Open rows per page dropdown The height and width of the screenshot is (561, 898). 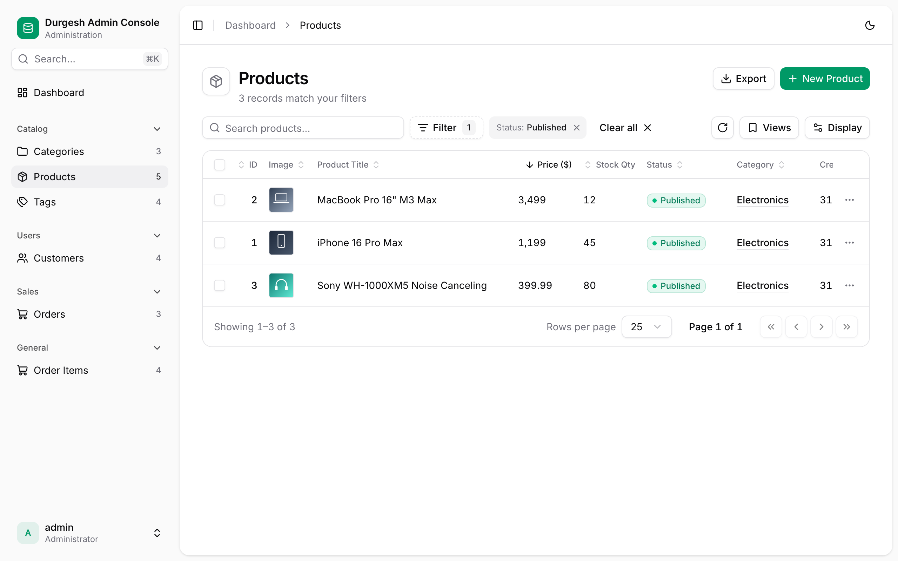point(646,327)
